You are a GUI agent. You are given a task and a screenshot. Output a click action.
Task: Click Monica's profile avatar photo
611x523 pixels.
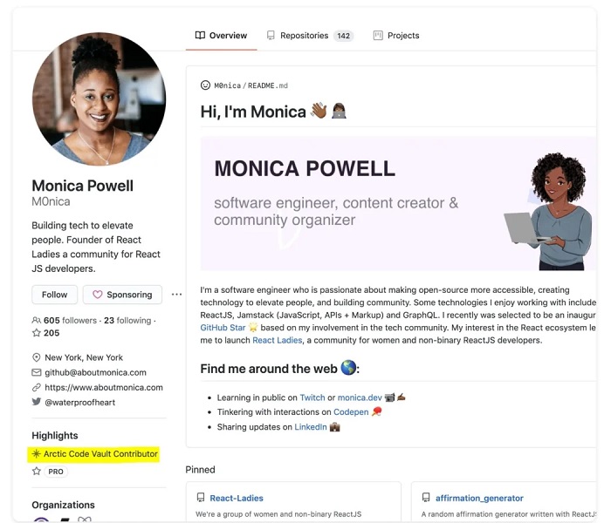click(x=99, y=99)
